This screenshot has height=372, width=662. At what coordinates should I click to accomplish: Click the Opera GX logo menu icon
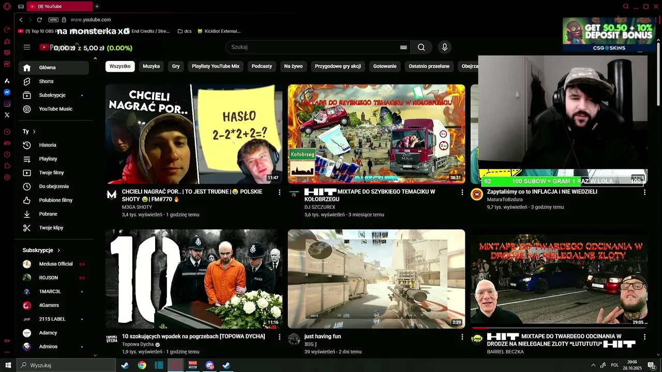(7, 6)
